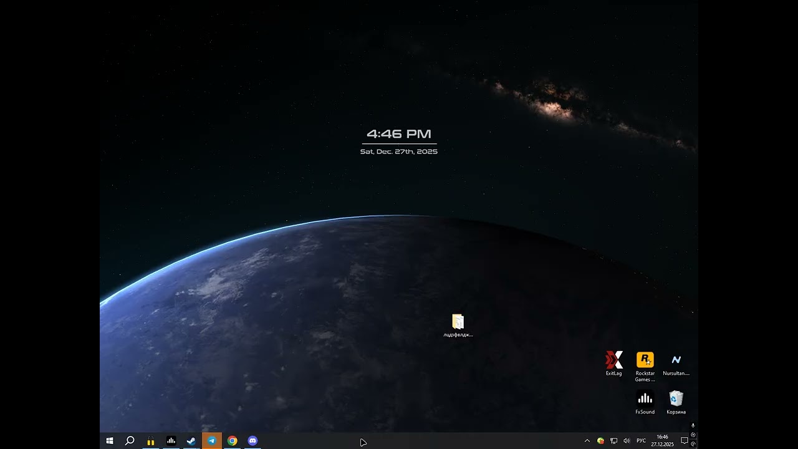
Task: Open the green-yellow tray app icon
Action: click(x=600, y=441)
